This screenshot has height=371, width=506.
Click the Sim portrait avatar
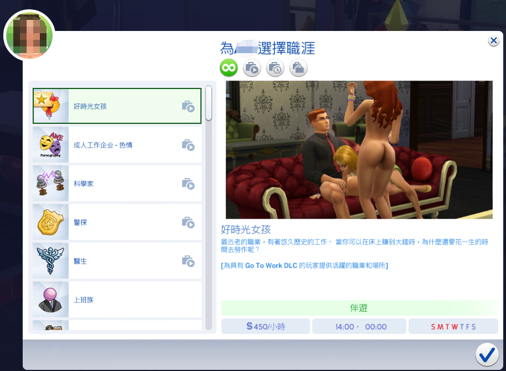29,35
